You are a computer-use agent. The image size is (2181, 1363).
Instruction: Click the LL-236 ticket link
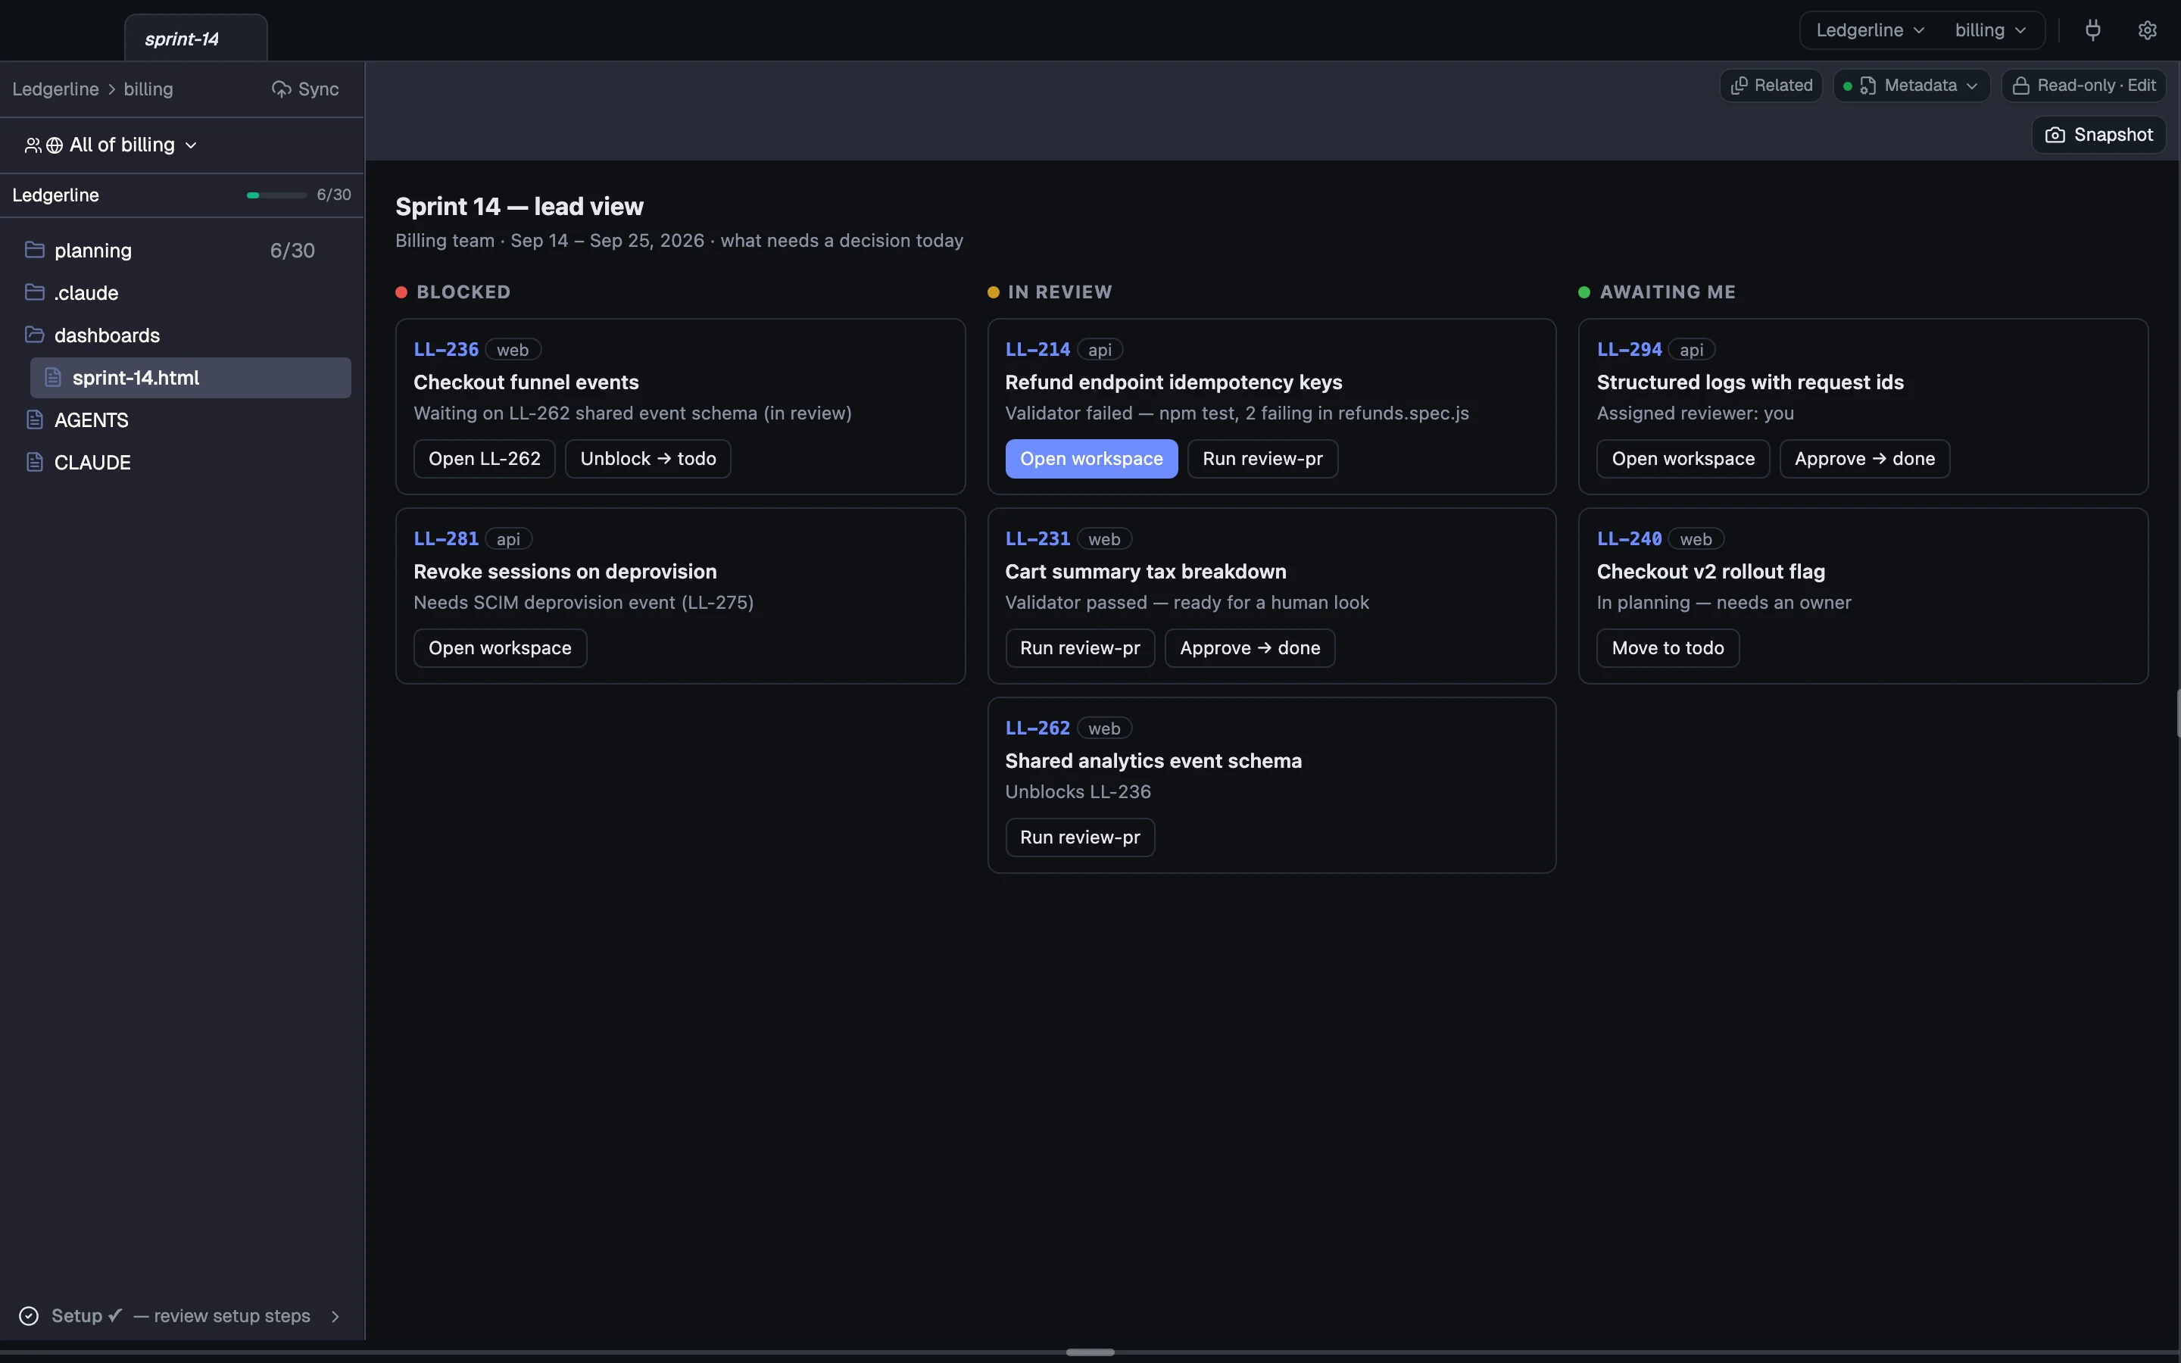pos(445,349)
